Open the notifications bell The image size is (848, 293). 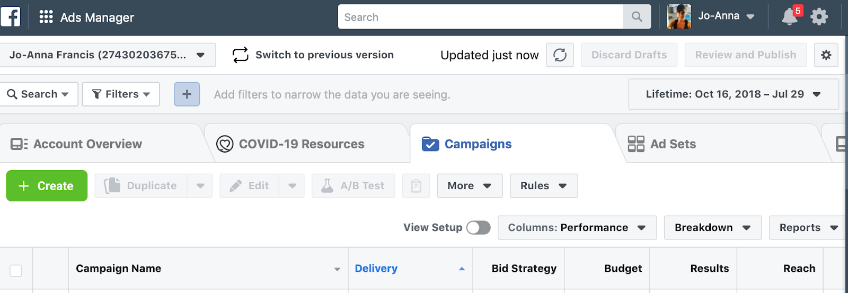790,17
